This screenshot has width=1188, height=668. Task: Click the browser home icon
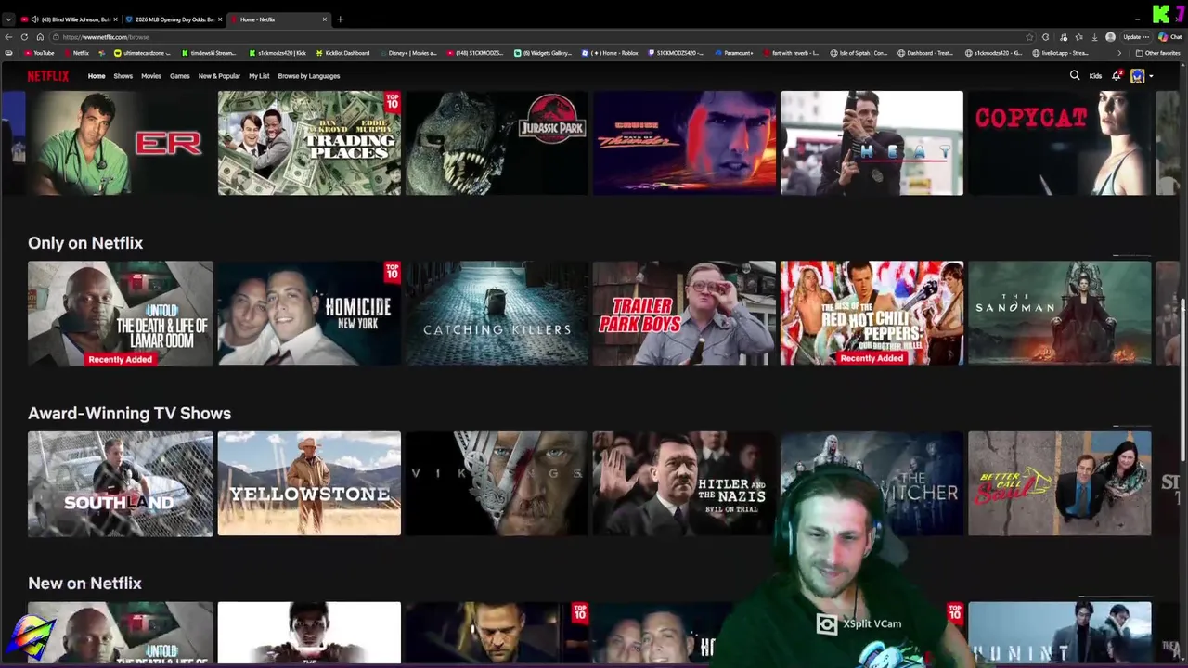[x=40, y=37]
